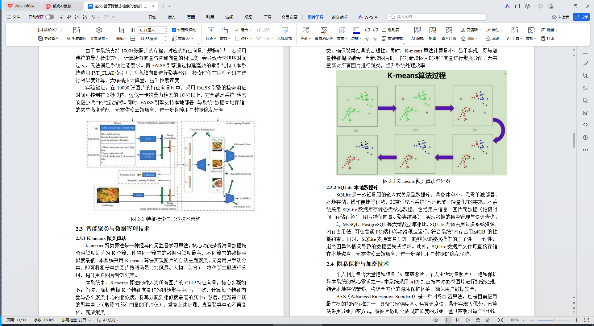Click the 透明度 transparency tool
594x326 pixels.
coord(391,30)
